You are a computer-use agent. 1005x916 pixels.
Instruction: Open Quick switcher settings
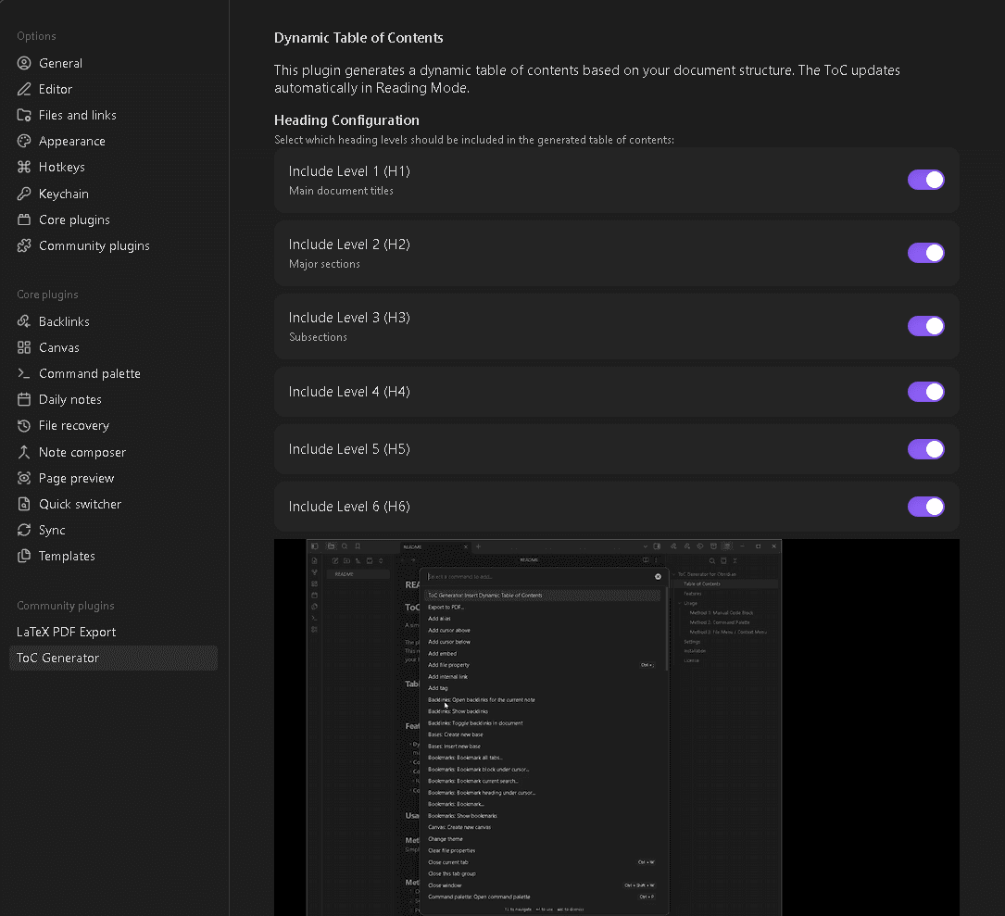coord(113,504)
